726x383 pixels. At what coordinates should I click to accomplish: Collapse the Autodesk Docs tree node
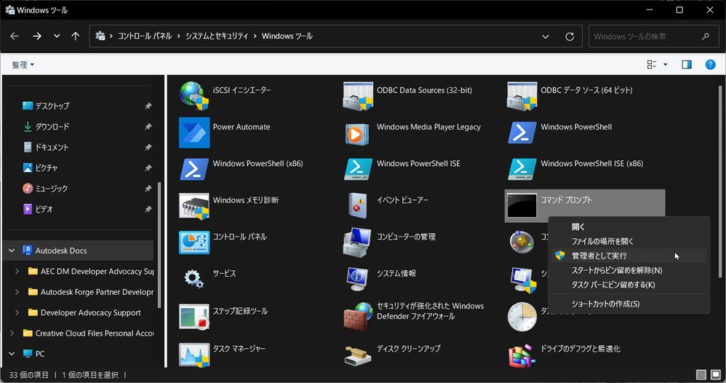(x=12, y=251)
